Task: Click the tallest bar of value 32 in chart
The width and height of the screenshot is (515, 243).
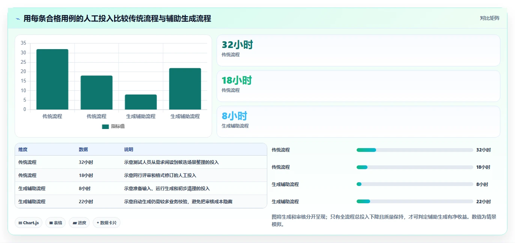Action: 52,79
